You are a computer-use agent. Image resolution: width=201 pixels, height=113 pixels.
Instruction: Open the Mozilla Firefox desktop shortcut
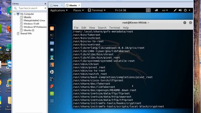tap(9, 31)
